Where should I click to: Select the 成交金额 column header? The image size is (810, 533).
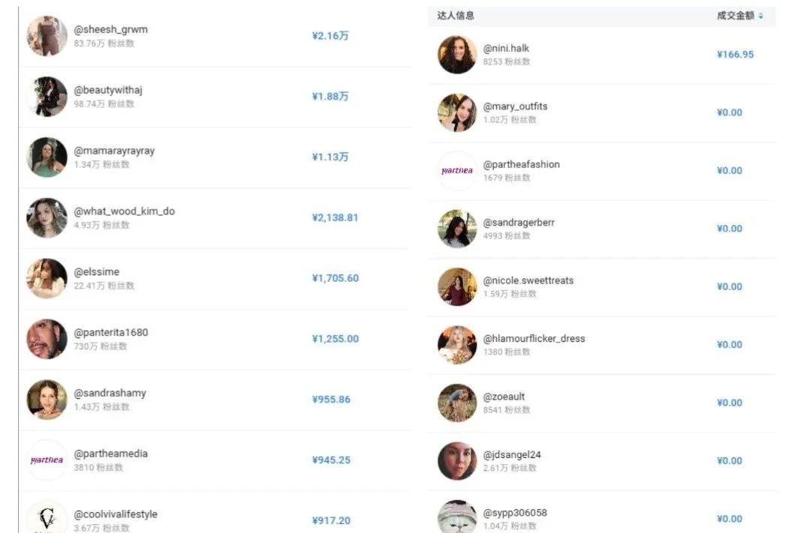[x=736, y=16]
